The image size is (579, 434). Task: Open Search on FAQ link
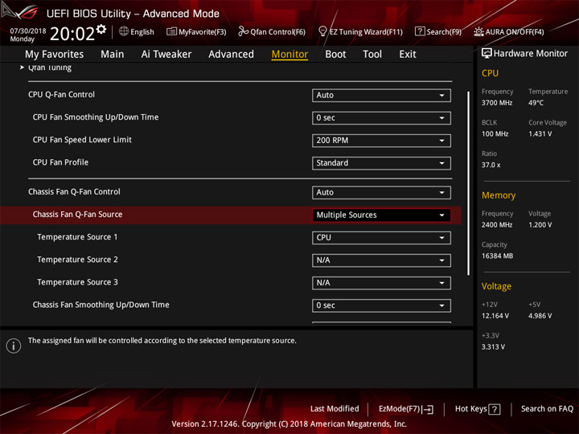(x=547, y=409)
